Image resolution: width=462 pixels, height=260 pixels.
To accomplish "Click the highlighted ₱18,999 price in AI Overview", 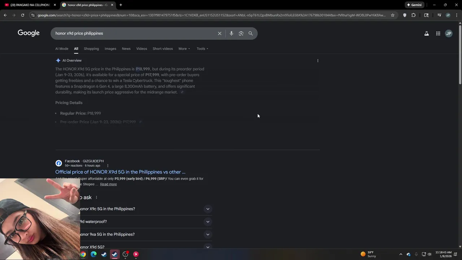I will coord(143,69).
